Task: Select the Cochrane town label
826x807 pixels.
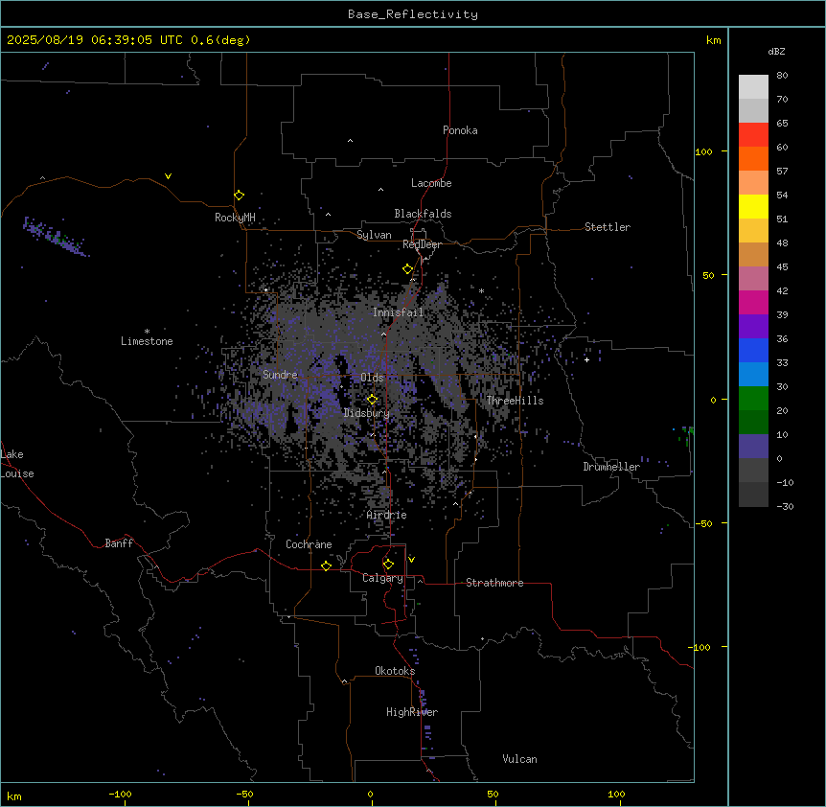Action: [x=309, y=544]
